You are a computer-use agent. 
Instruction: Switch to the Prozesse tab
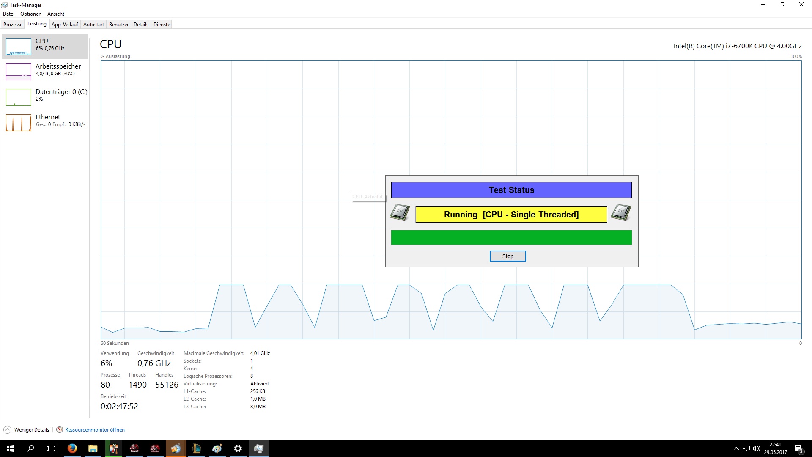coord(13,25)
